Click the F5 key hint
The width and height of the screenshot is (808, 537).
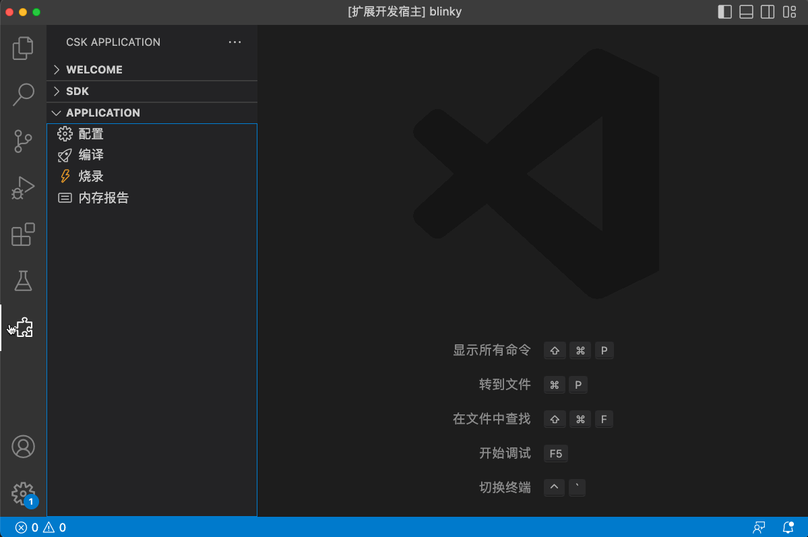[555, 453]
